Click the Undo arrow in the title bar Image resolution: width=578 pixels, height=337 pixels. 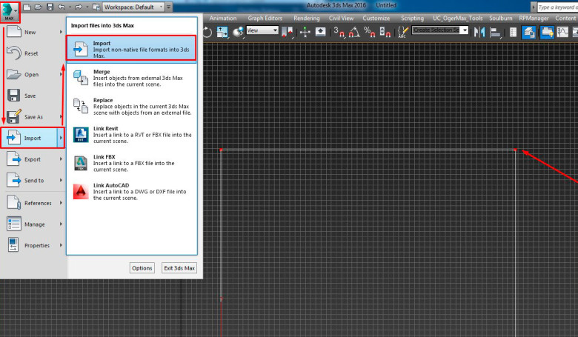tap(62, 7)
